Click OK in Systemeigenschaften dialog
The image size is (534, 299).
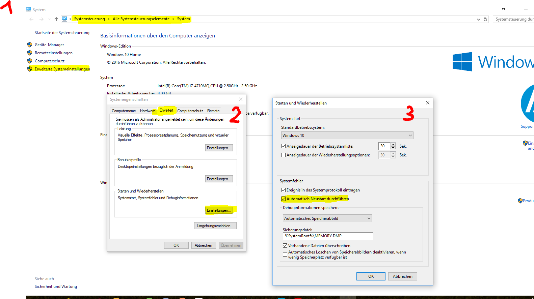coord(176,245)
